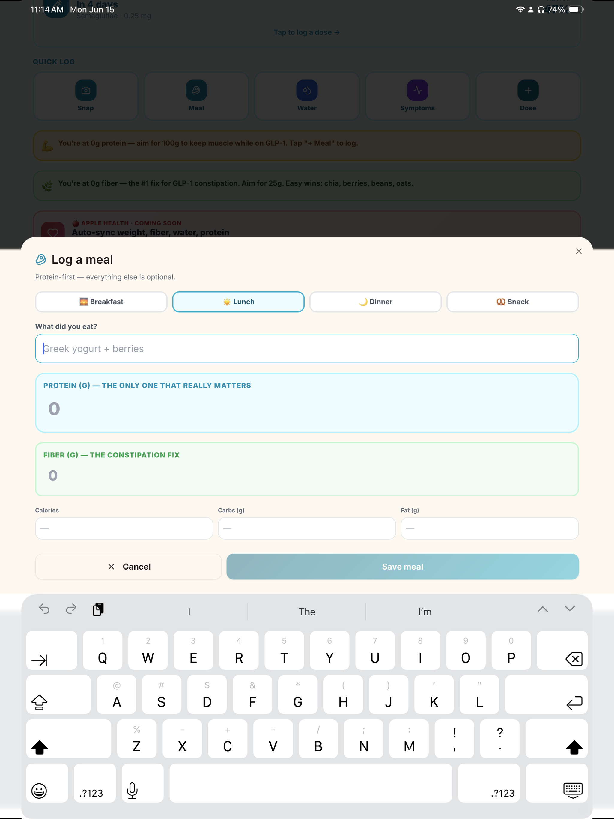Tap the keyboard redo arrow
Screen dimensions: 614x819
point(71,609)
